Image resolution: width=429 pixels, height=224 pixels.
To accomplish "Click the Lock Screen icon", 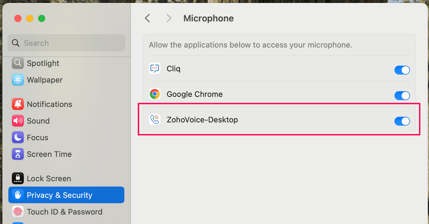I will (18, 179).
